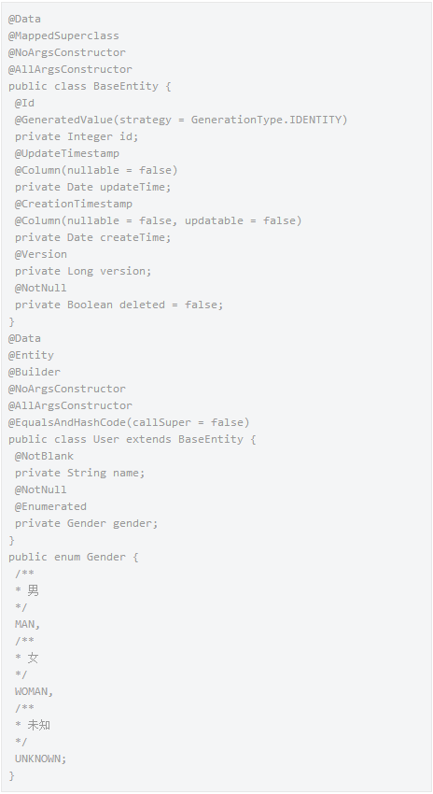Click the @Data annotation above BaseEntity
Viewport: 433px width, 794px height.
click(x=24, y=20)
